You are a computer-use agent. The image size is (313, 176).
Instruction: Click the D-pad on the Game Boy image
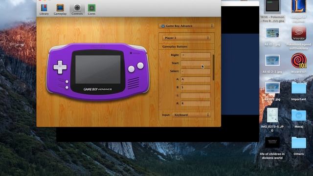point(60,67)
